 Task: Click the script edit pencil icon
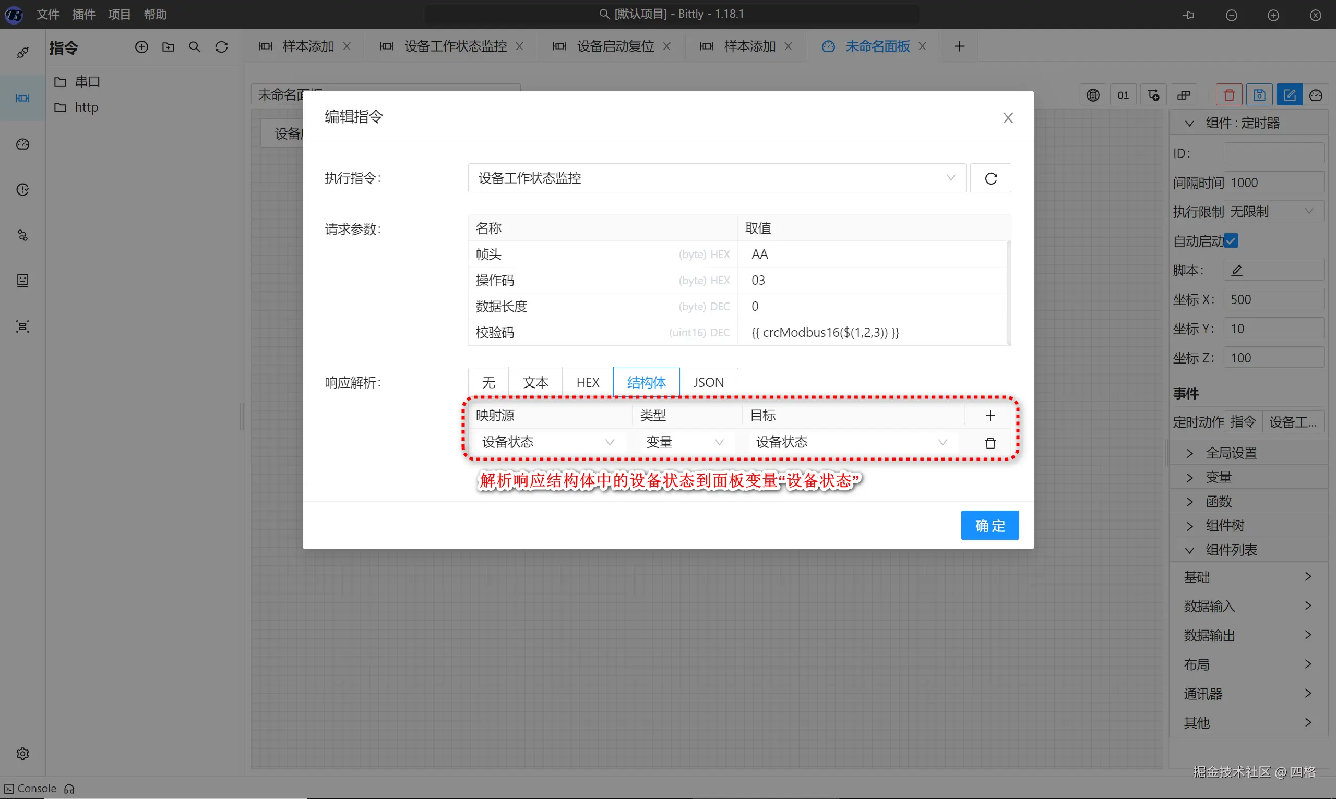pyautogui.click(x=1237, y=270)
